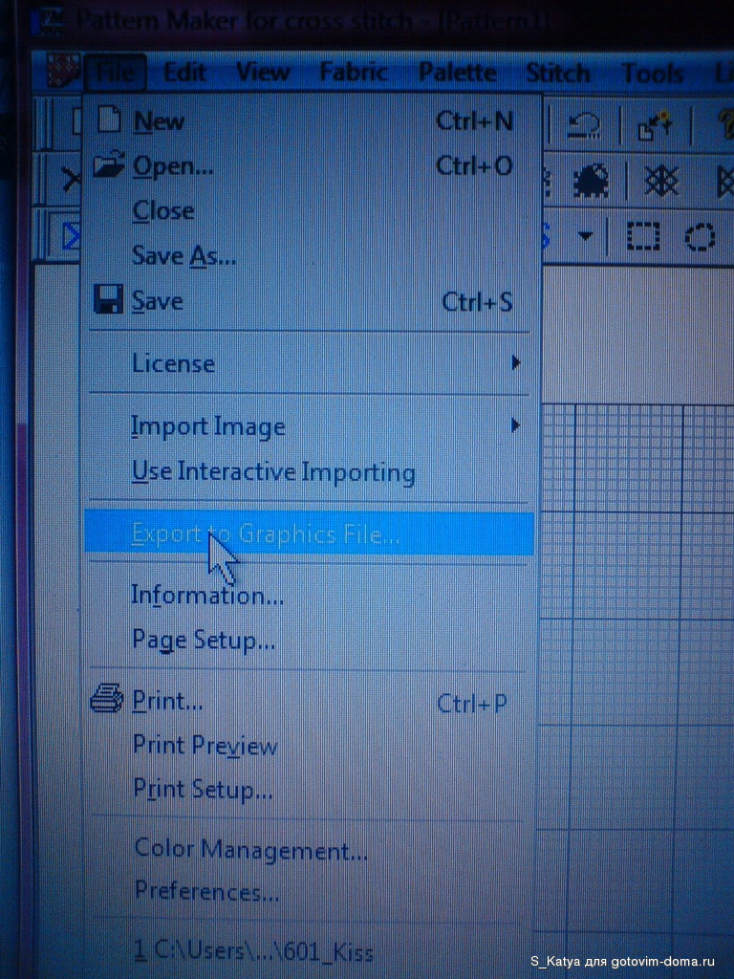Open the Edit menu
The image size is (734, 979).
184,74
